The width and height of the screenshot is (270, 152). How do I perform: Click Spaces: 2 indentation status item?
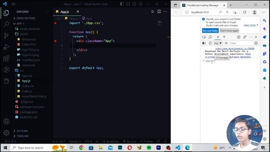coord(75,141)
